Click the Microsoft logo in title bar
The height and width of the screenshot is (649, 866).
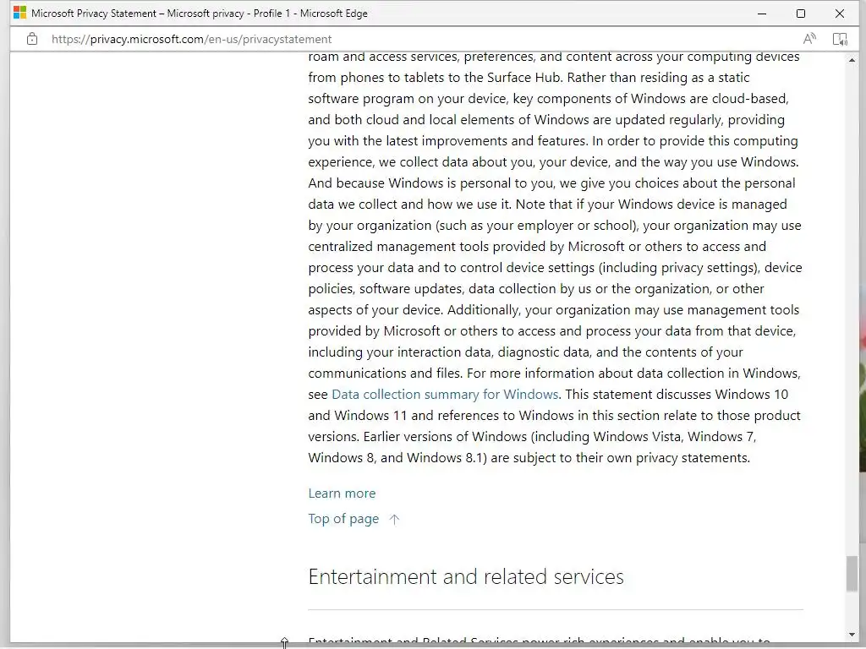coord(20,13)
